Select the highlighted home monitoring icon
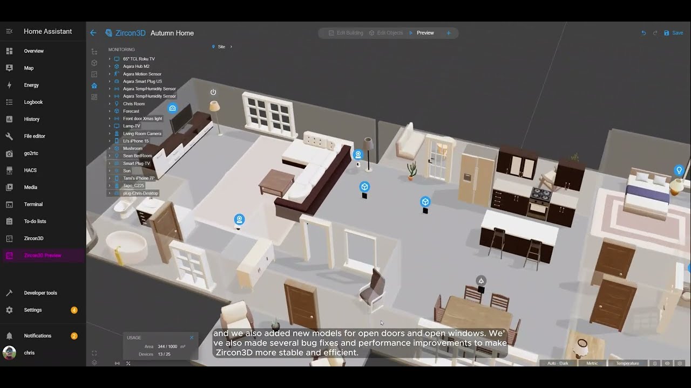 (94, 86)
